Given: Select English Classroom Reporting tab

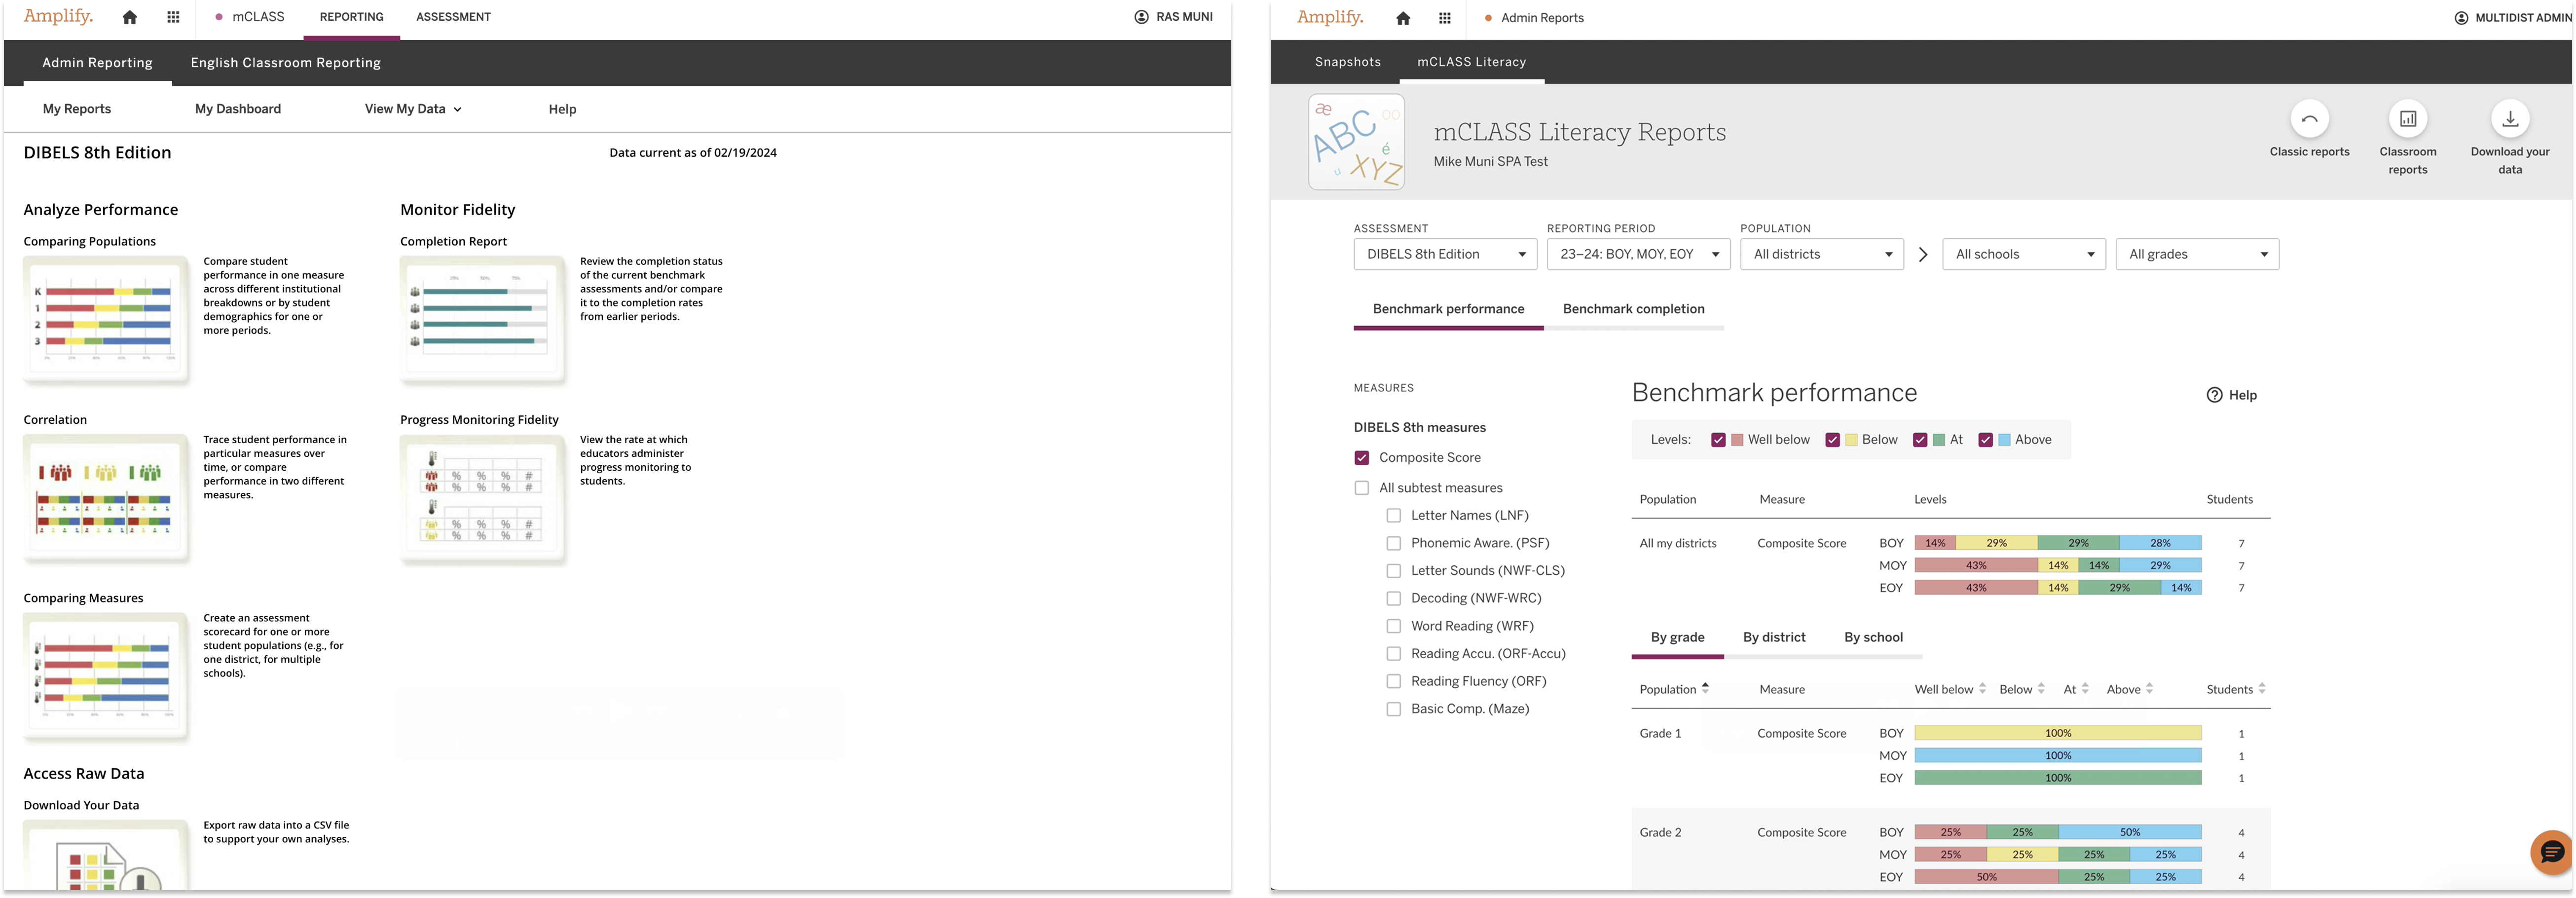Looking at the screenshot, I should point(285,62).
